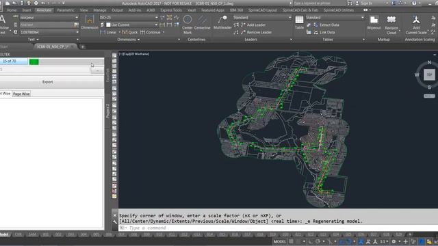438x246 pixels.
Task: Click the Quick dimension tool
Action: (130, 32)
